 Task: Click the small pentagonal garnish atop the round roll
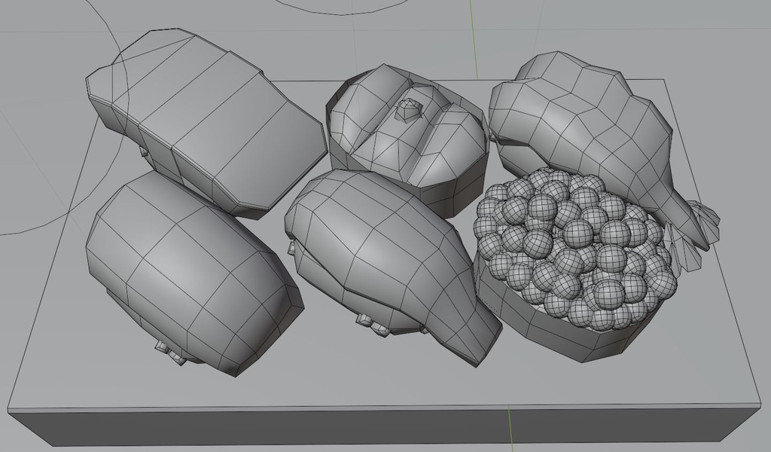pos(409,110)
